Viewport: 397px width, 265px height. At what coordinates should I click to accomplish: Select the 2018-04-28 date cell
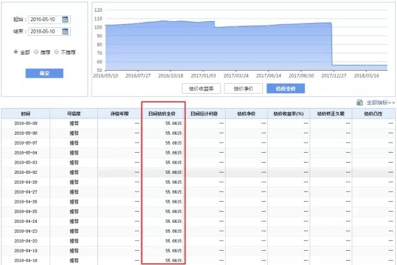pos(26,182)
